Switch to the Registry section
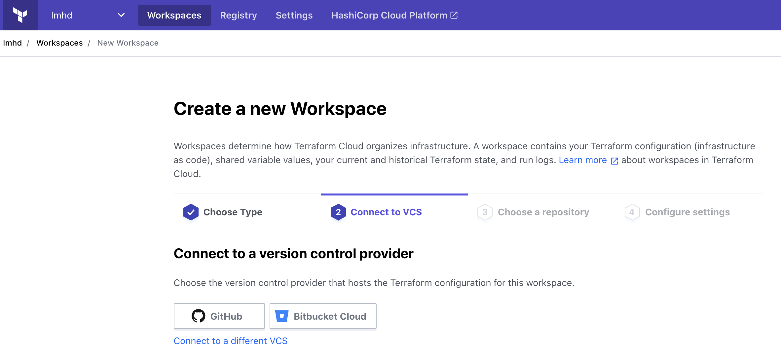 [x=238, y=15]
